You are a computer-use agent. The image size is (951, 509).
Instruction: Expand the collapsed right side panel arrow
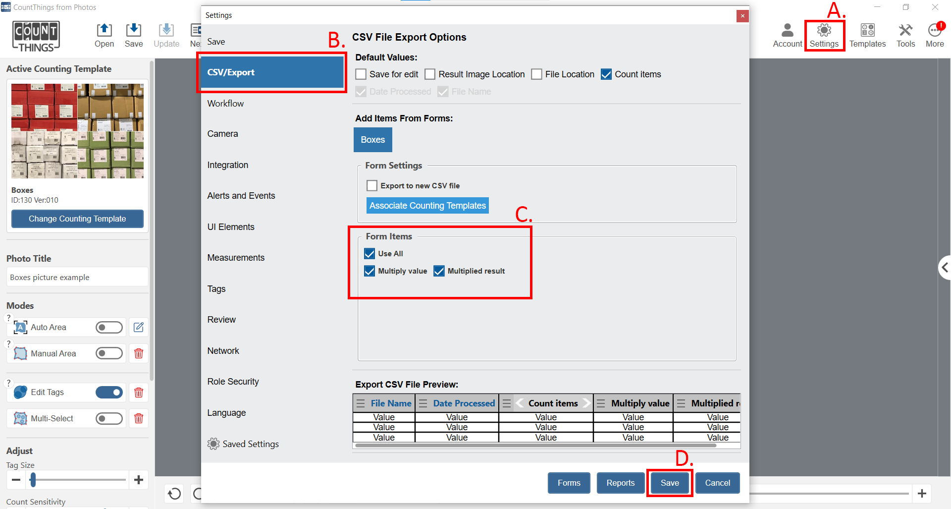pyautogui.click(x=945, y=268)
